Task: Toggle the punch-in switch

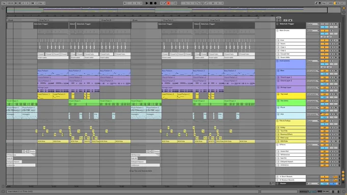Action: tap(199, 3)
